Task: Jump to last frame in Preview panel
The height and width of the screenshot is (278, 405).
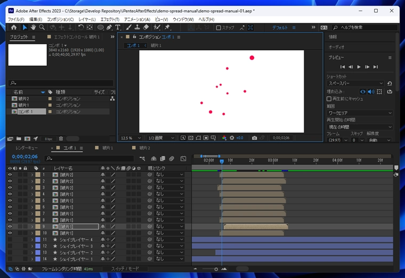Action: (x=376, y=67)
